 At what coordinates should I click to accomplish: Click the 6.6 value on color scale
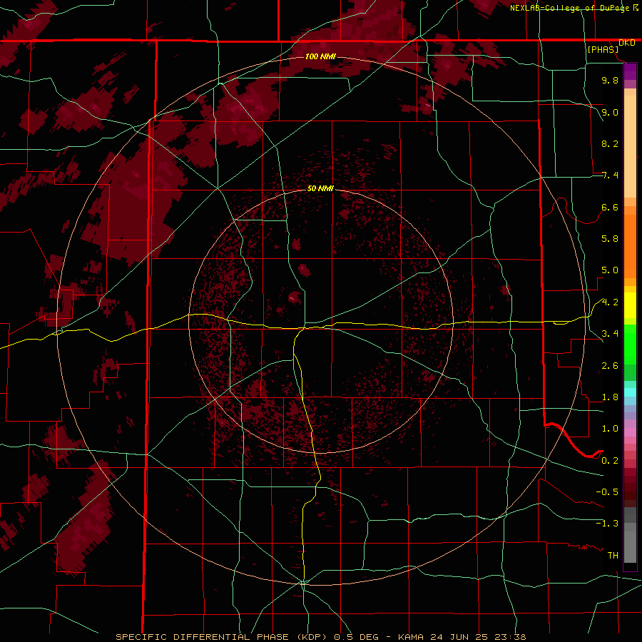pos(610,207)
